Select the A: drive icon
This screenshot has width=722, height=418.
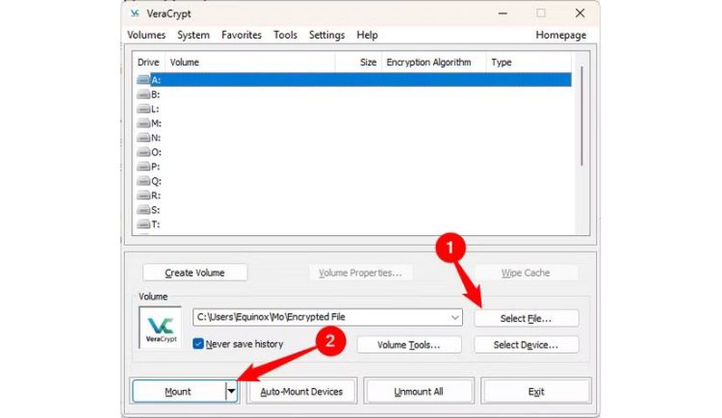[143, 80]
